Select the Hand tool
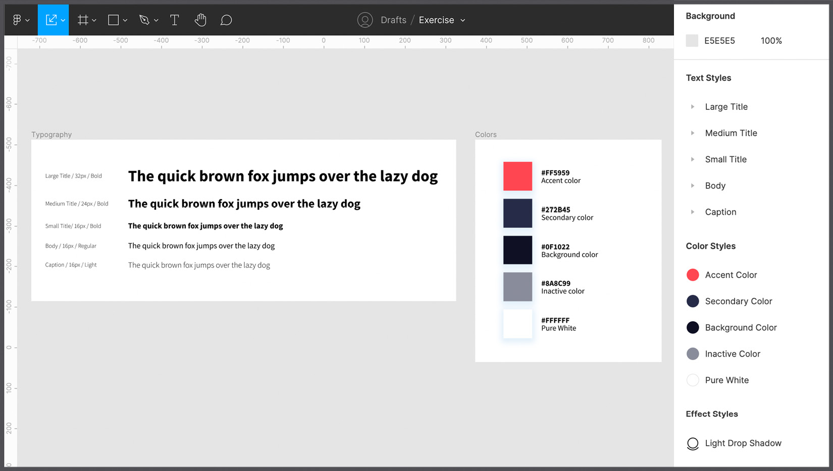Viewport: 833px width, 471px height. click(200, 20)
